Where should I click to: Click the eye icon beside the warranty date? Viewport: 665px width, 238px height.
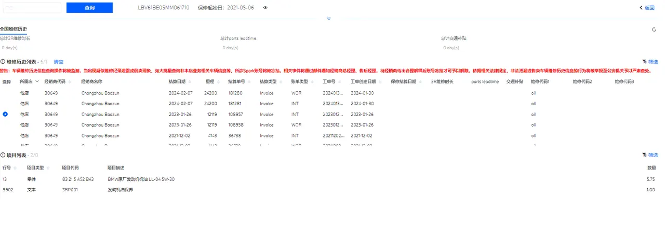coord(265,8)
